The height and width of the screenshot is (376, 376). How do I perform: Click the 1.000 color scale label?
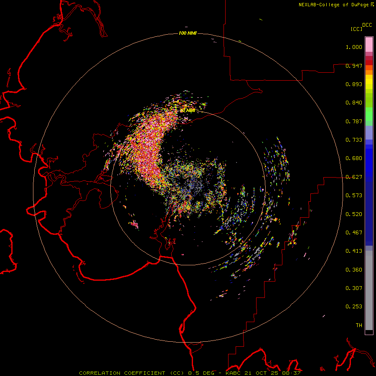(x=354, y=47)
